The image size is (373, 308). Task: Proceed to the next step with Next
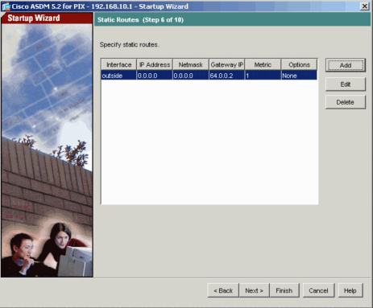(254, 290)
